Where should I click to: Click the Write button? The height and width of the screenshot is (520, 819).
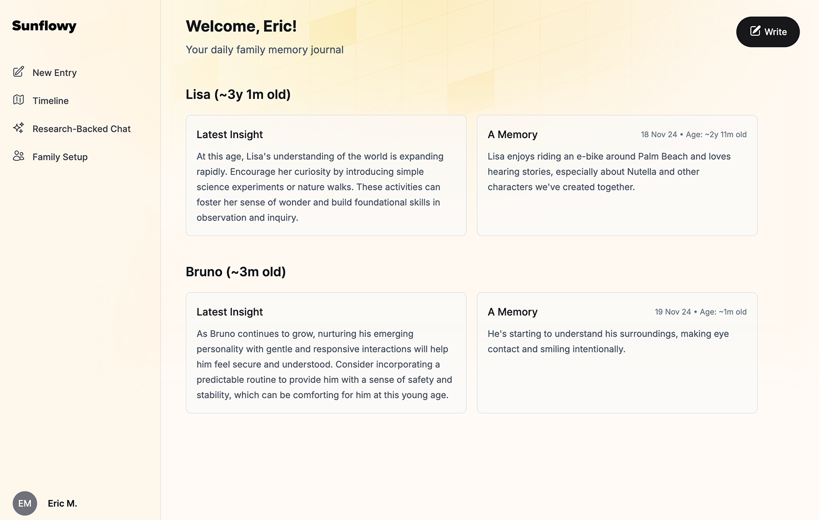pos(768,32)
